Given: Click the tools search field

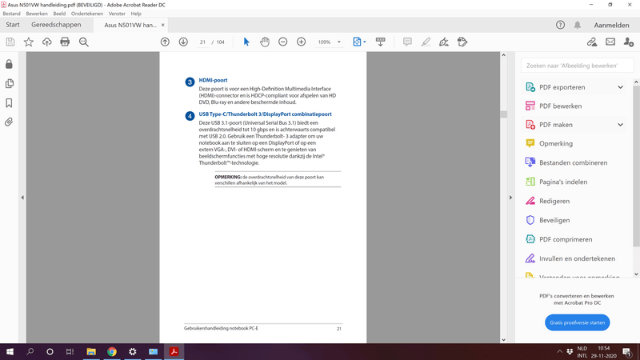Looking at the screenshot, I should coord(577,66).
